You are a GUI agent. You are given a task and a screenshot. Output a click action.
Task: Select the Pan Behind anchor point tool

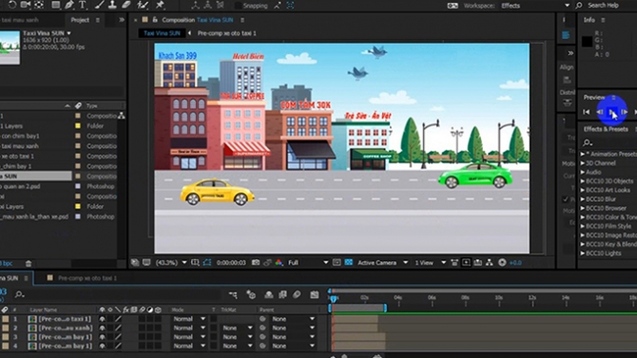(39, 5)
